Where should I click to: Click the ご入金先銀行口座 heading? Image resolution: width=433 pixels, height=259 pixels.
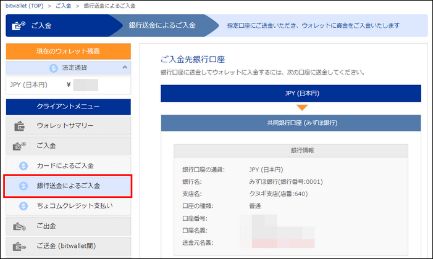(193, 59)
